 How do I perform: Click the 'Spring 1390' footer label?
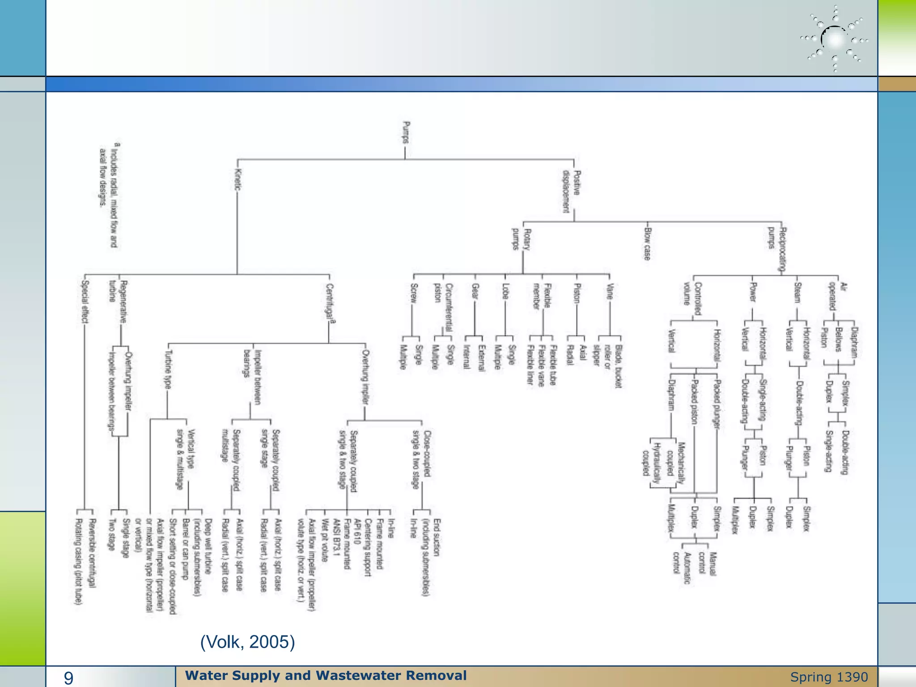coord(829,677)
